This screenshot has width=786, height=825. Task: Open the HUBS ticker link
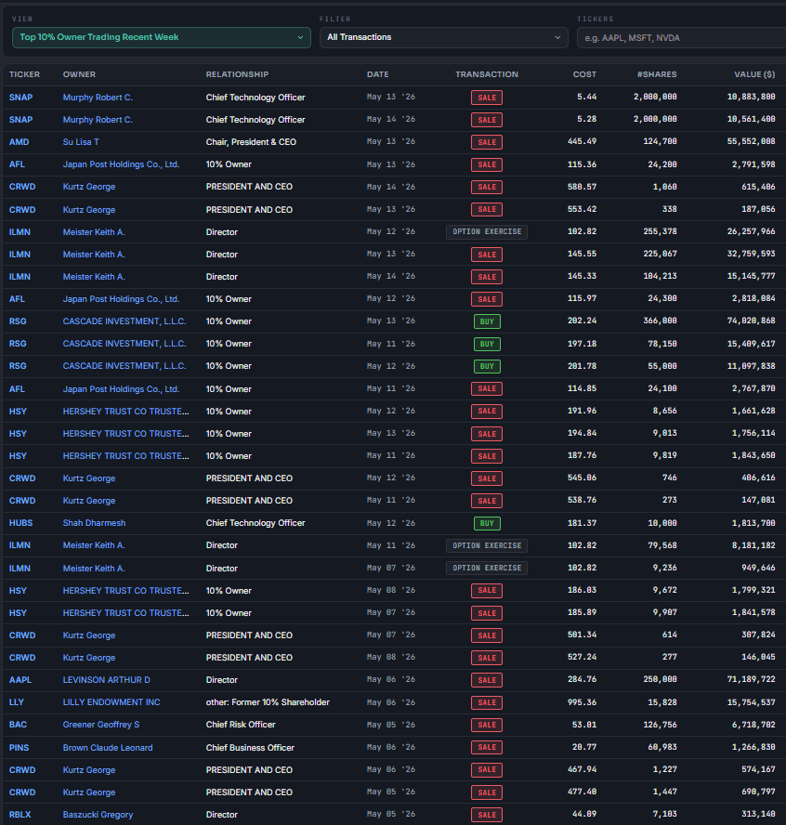click(20, 523)
